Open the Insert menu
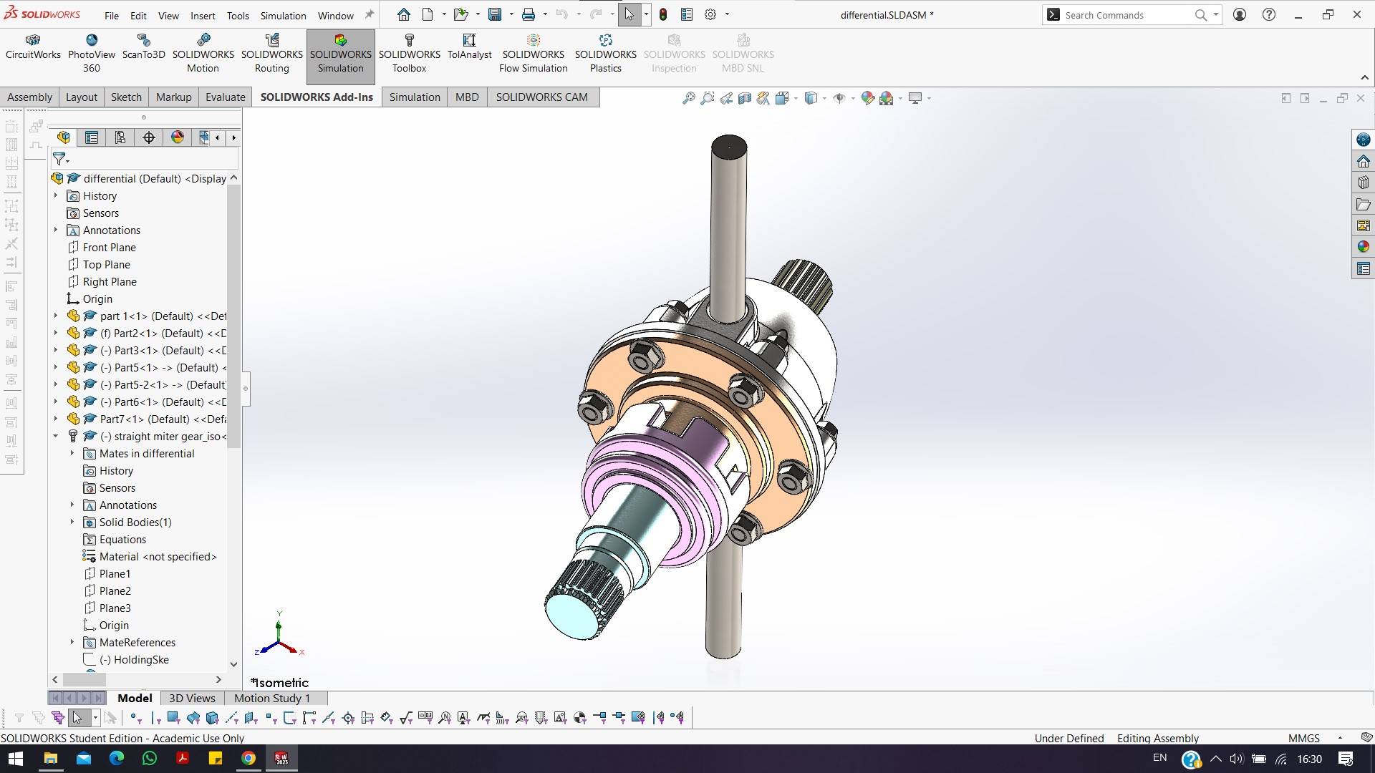 click(x=203, y=16)
